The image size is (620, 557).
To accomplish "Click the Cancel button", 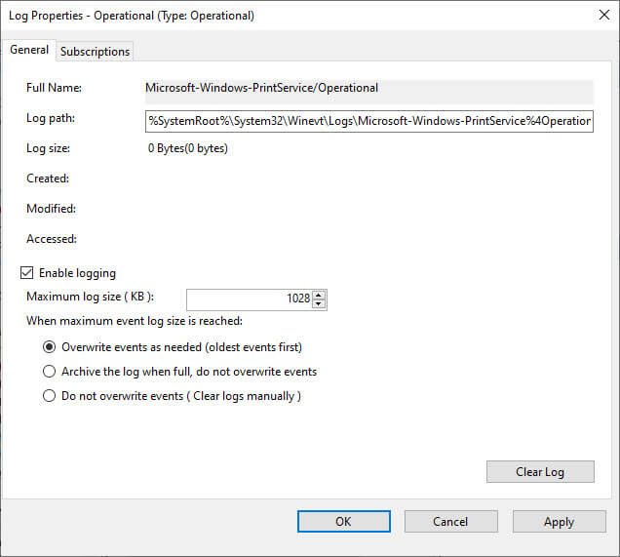I will (450, 522).
